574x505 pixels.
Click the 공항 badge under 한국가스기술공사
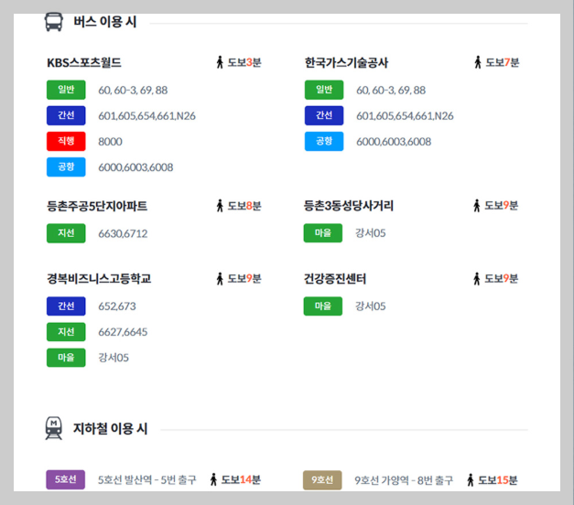pos(324,141)
